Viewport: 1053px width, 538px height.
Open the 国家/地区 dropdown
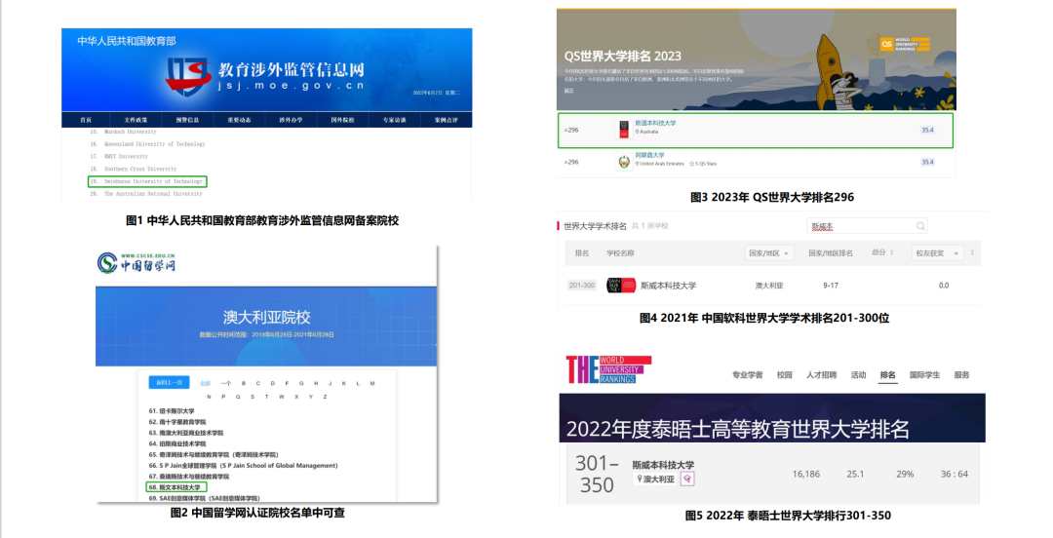coord(769,253)
